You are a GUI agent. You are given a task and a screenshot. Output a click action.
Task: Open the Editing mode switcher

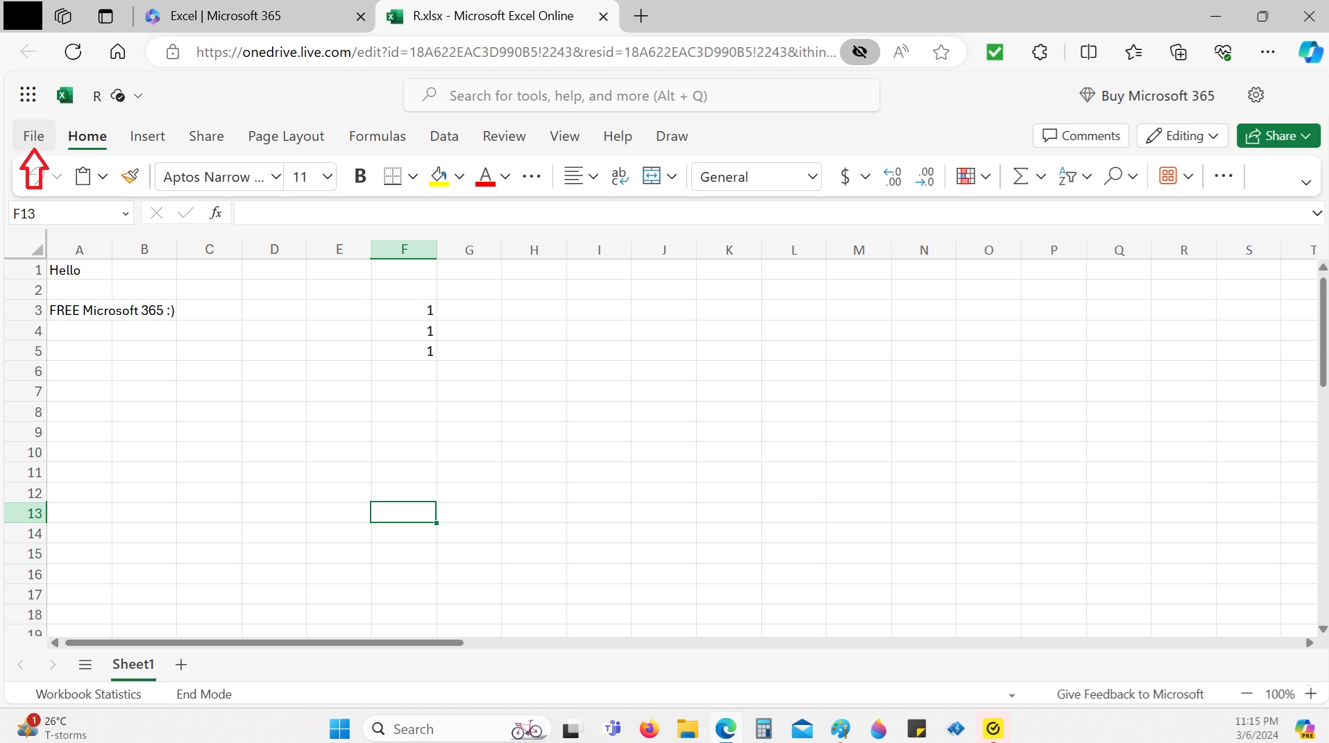pyautogui.click(x=1183, y=136)
